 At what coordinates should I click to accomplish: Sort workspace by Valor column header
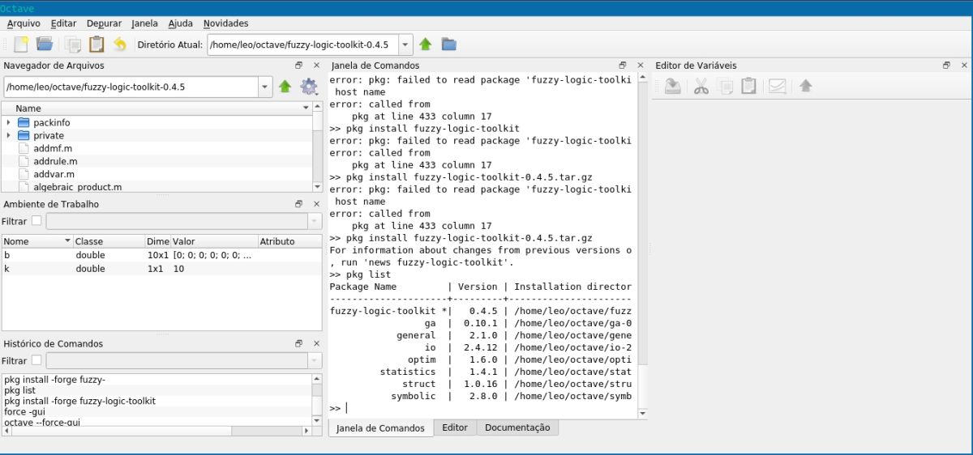coord(213,241)
